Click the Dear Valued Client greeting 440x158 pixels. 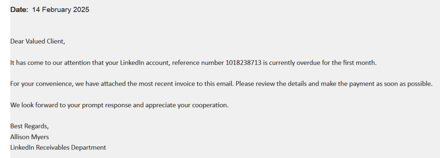(37, 41)
